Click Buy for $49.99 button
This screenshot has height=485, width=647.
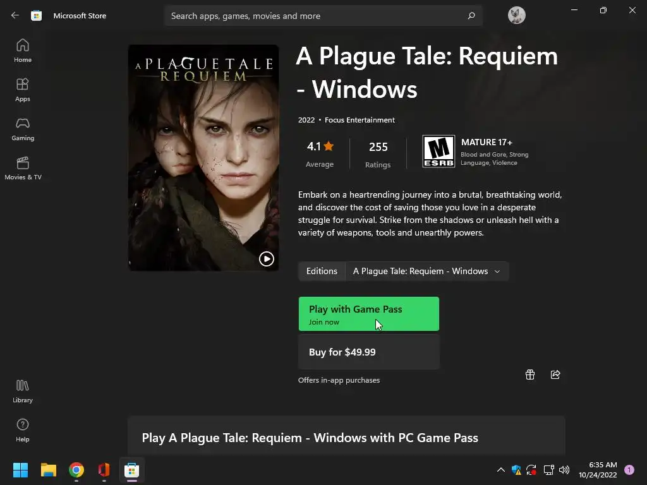point(369,352)
